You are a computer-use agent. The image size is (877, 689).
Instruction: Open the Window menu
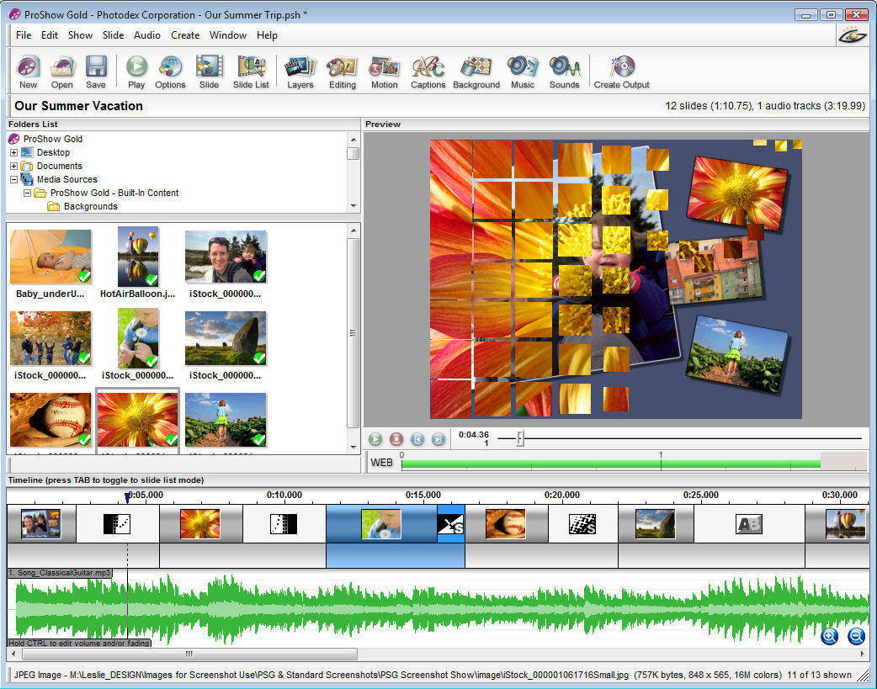(227, 35)
